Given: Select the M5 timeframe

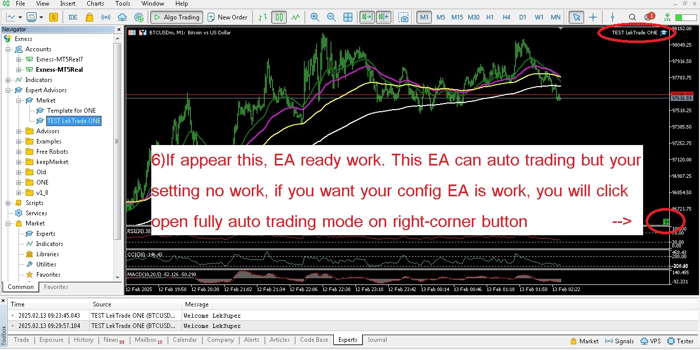Looking at the screenshot, I should pos(441,17).
